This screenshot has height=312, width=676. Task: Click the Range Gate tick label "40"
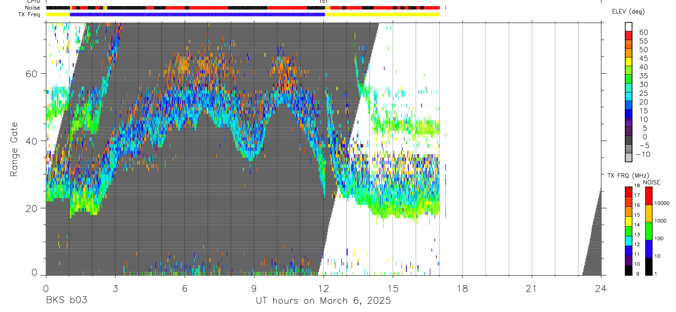click(x=32, y=141)
